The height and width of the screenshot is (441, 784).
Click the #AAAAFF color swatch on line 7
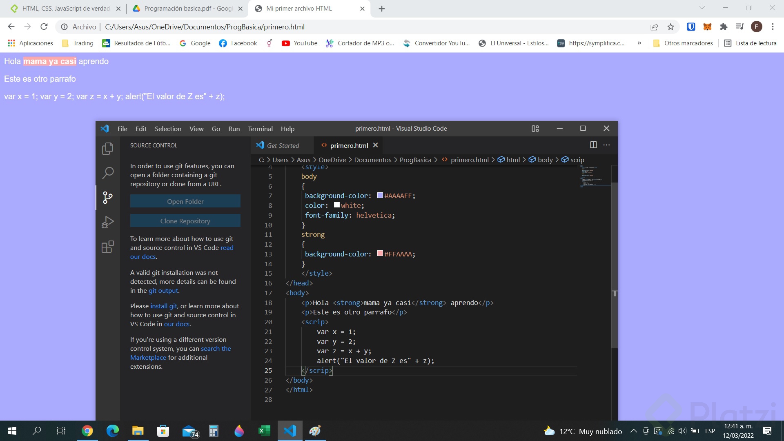(x=379, y=195)
